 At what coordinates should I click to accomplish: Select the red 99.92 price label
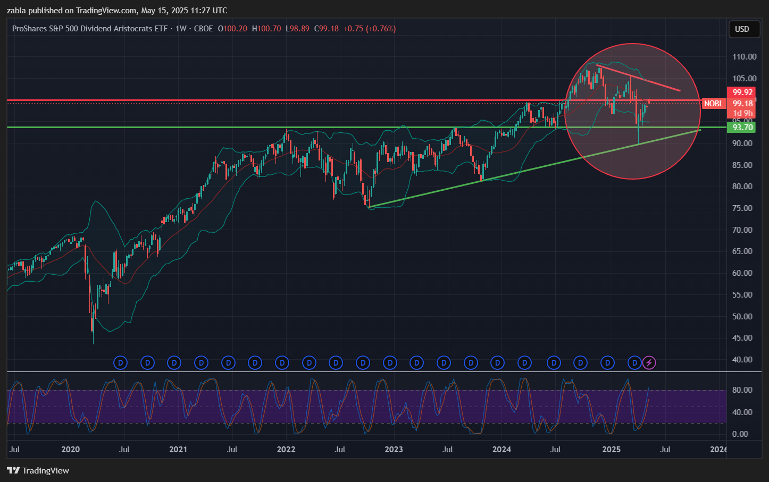(x=742, y=92)
